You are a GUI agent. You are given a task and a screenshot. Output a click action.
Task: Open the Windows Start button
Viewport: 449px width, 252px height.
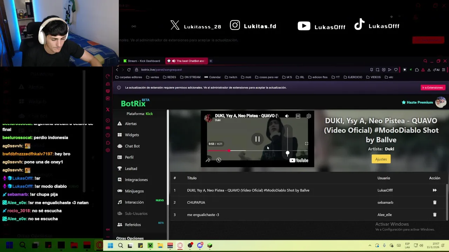110,246
